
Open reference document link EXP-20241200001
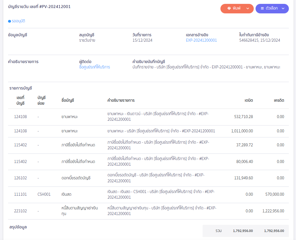pos(201,40)
